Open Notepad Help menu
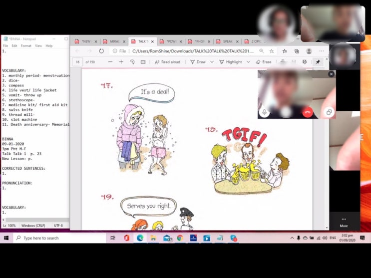Screen dimensions: 371x278 (49, 45)
